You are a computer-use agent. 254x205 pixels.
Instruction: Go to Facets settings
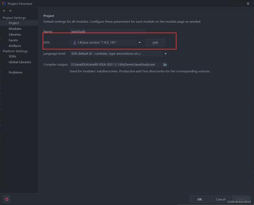point(13,40)
